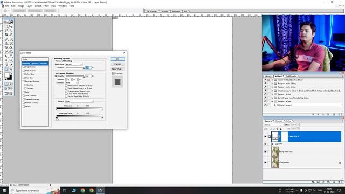Select the Magic Wand tool
This screenshot has width=345, height=194.
[x=11, y=31]
